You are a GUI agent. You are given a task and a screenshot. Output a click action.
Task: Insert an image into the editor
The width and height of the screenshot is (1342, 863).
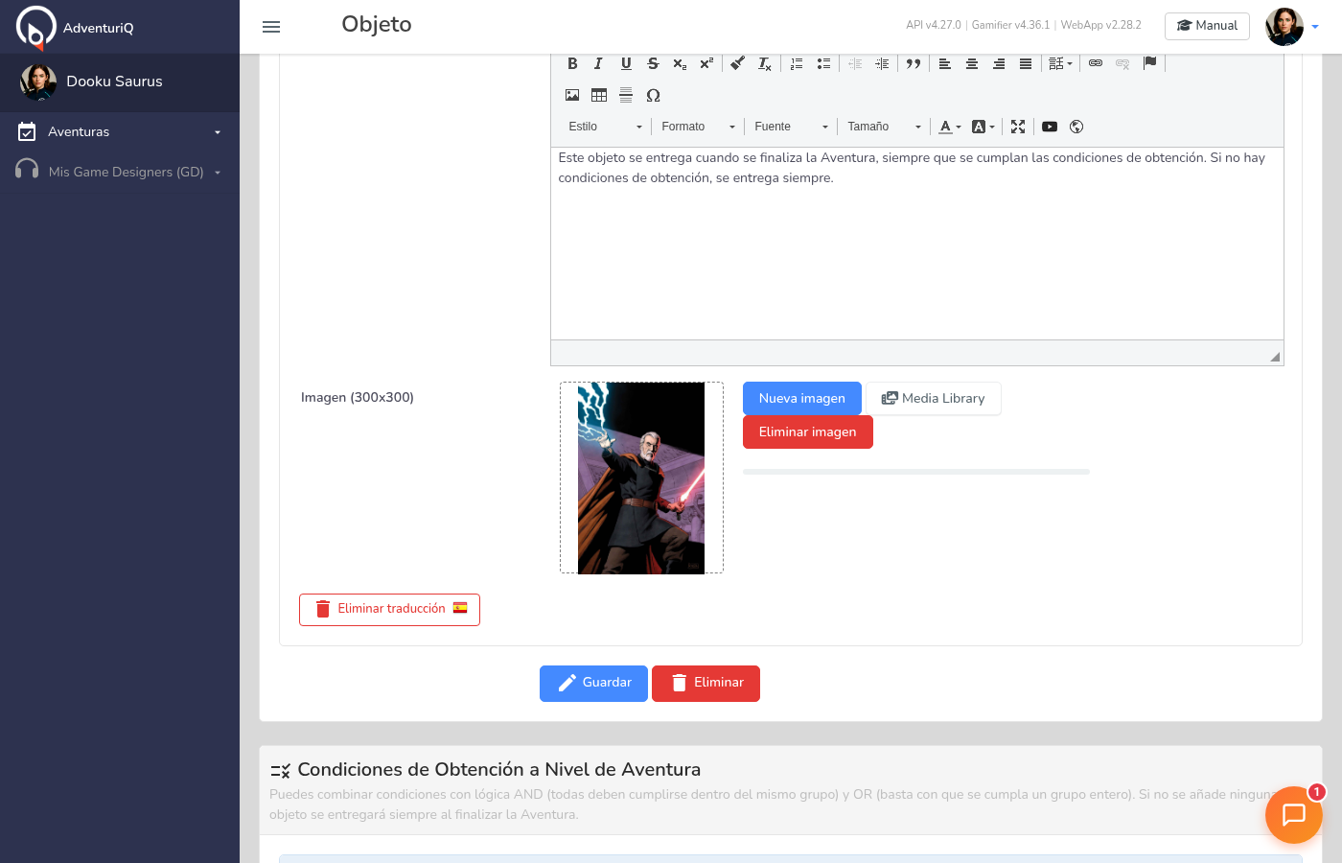pyautogui.click(x=572, y=95)
